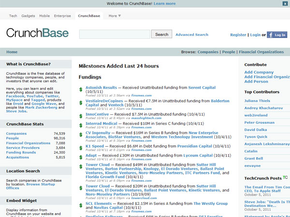
Task: Browse Financial Organizations in navigation bar
Action: 261,52
